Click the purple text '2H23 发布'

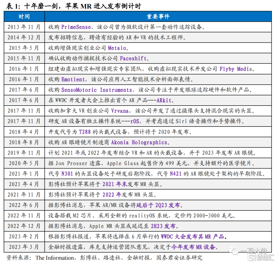pyautogui.click(x=163, y=226)
